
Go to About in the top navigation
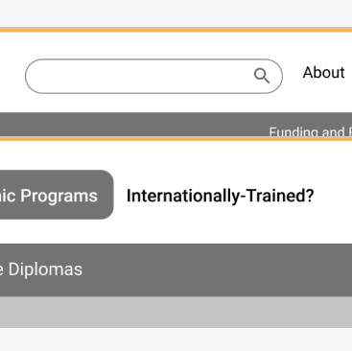[323, 72]
